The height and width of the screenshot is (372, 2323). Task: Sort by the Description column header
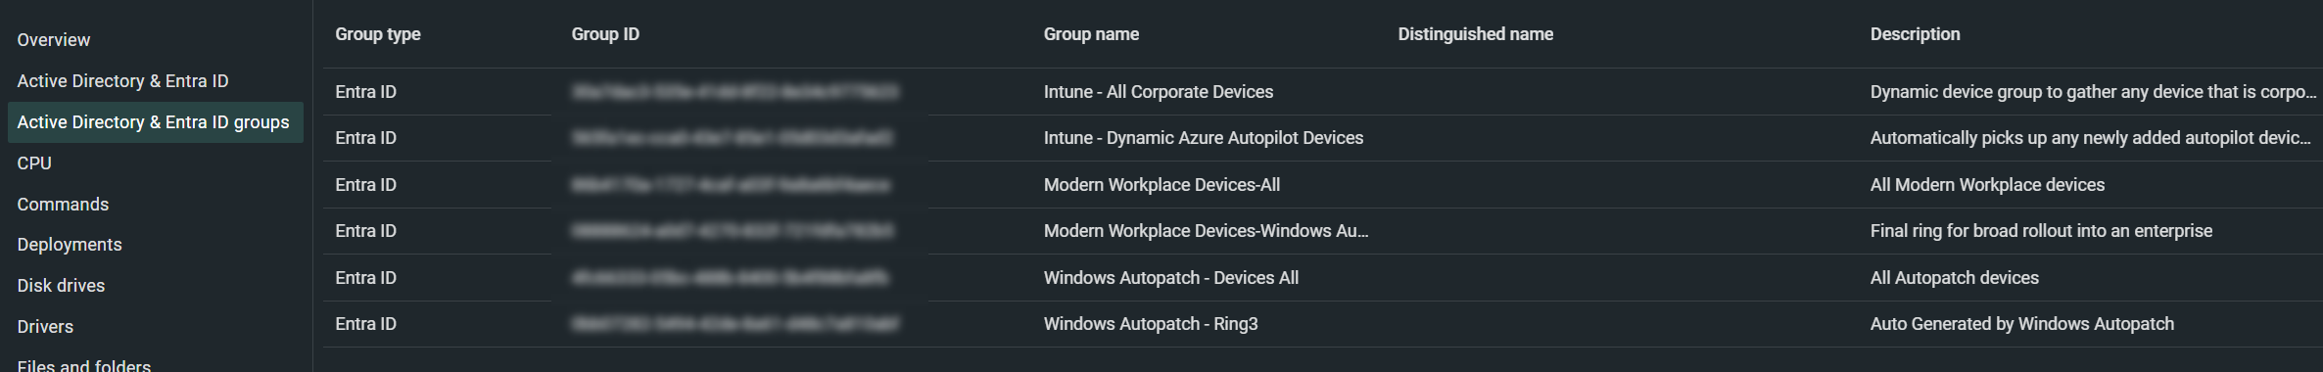[1915, 34]
